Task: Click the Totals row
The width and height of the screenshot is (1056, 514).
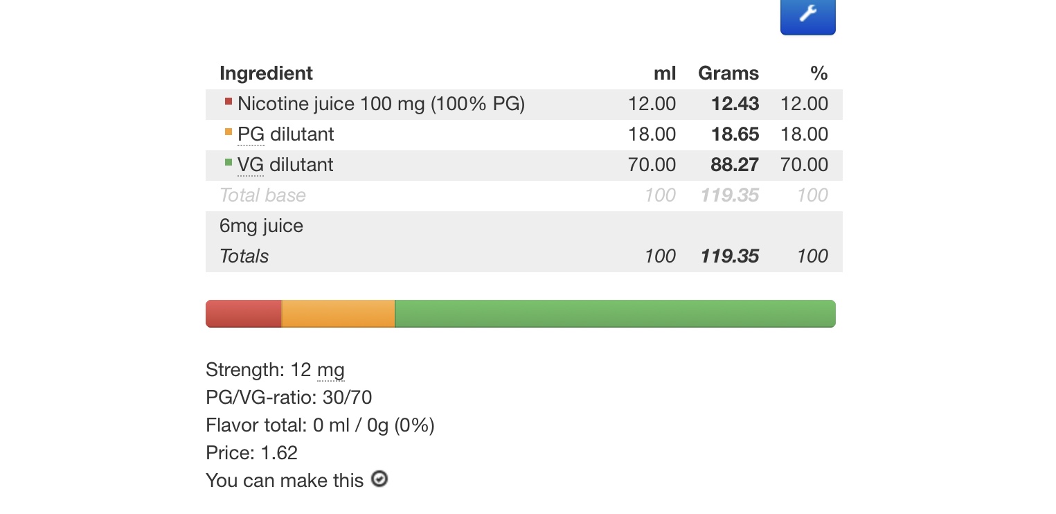Action: 524,256
